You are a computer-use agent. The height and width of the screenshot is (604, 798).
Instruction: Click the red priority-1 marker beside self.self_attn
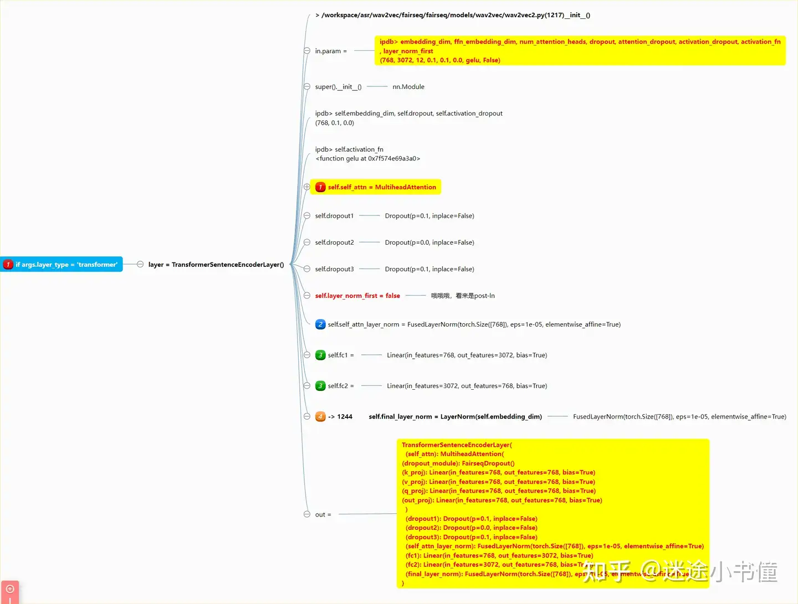320,187
